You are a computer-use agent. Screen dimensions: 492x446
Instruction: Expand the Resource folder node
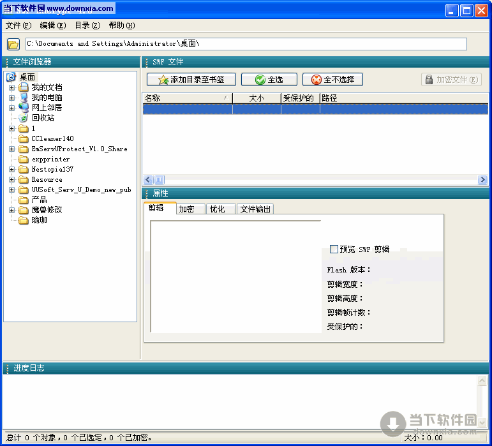click(x=11, y=180)
